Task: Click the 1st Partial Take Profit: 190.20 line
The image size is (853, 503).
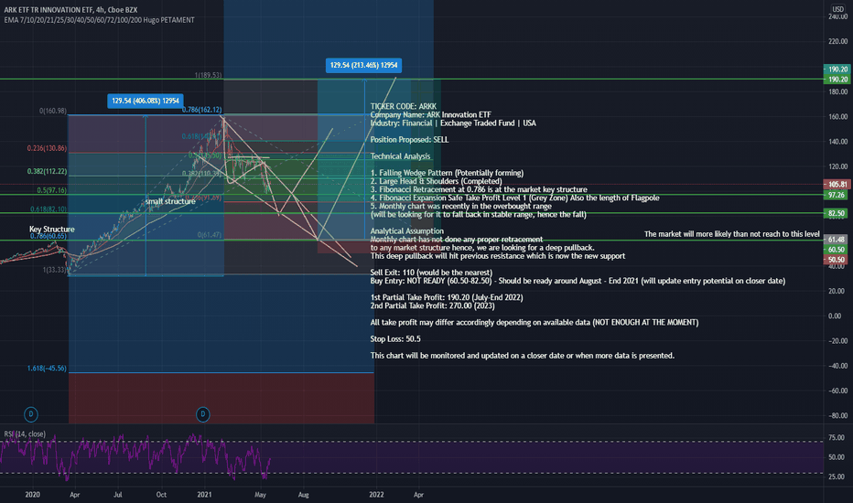Action: pos(447,297)
